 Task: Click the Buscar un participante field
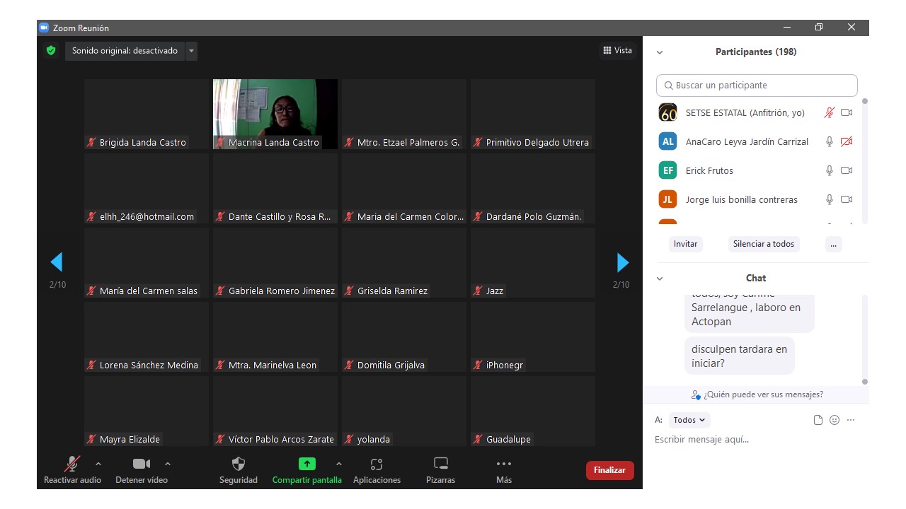tap(757, 86)
